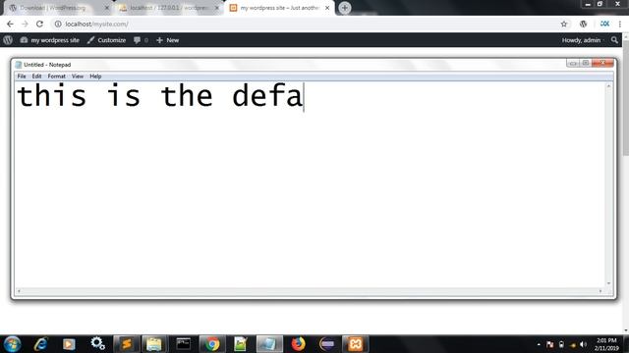629x353 pixels.
Task: Click the WordPress extension icon in Chrome toolbar
Action: click(x=583, y=24)
